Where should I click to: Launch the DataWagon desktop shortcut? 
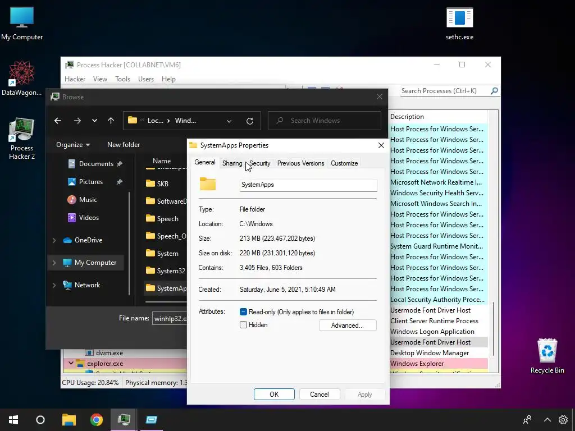(22, 78)
